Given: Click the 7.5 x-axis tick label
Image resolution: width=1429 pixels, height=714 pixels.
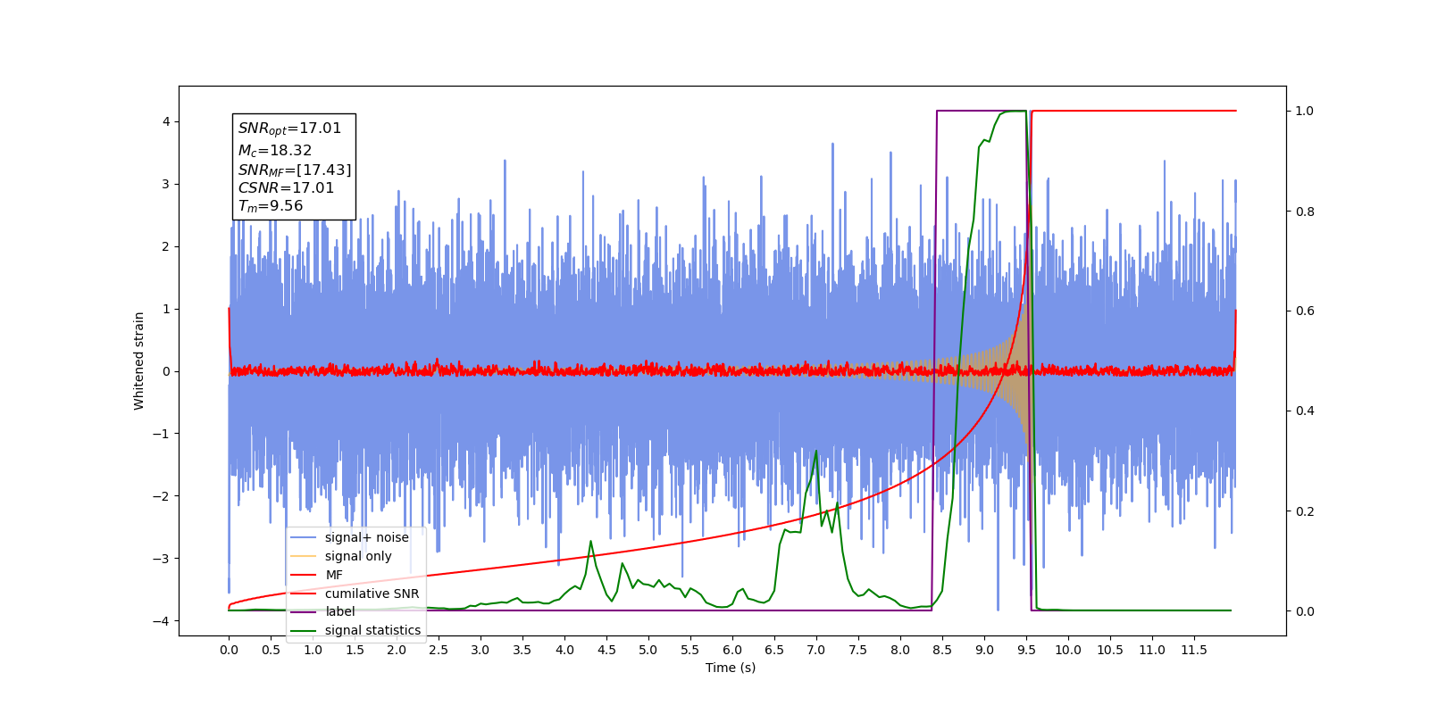Looking at the screenshot, I should [x=858, y=650].
